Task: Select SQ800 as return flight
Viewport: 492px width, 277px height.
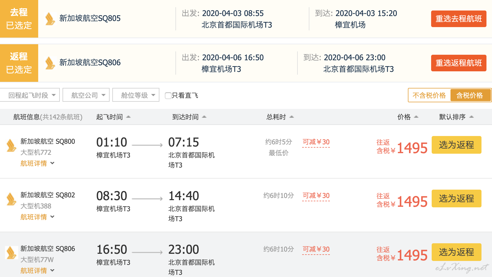Action: point(457,145)
